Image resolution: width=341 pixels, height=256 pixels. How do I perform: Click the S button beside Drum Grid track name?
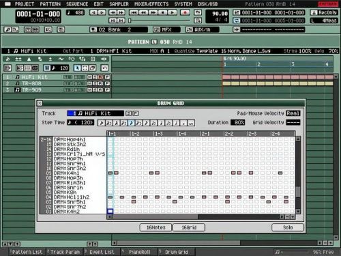[x=128, y=113]
